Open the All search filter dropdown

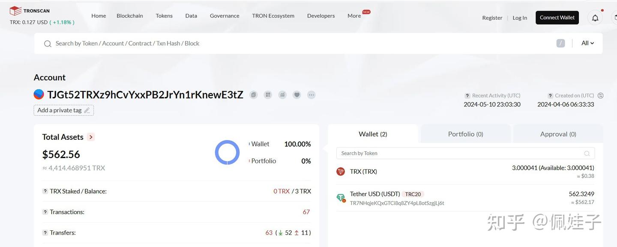(x=587, y=43)
